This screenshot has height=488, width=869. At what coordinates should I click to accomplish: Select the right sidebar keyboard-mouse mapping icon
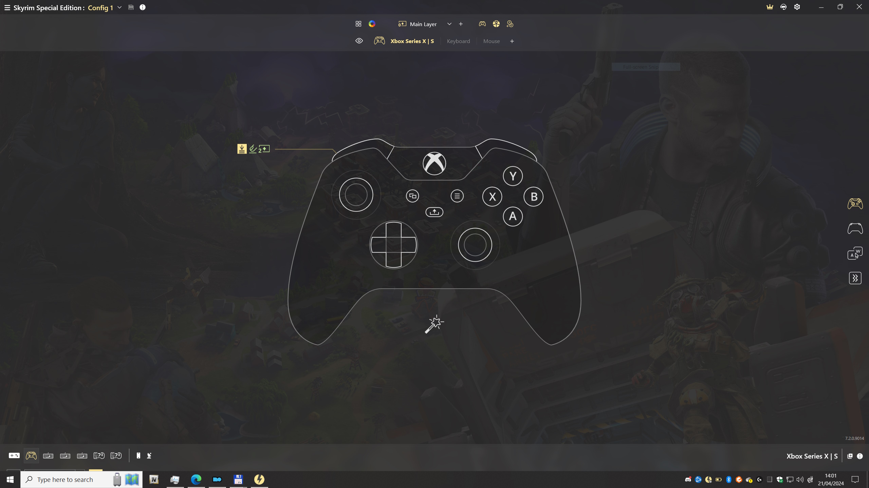855,253
